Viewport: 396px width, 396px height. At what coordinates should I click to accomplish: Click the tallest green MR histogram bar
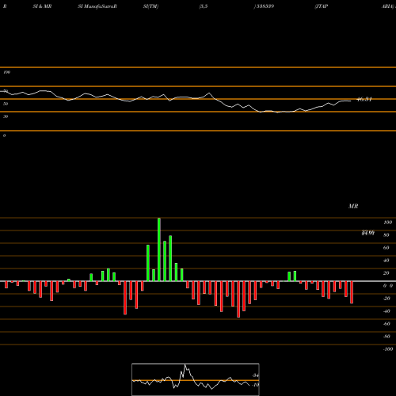click(159, 249)
